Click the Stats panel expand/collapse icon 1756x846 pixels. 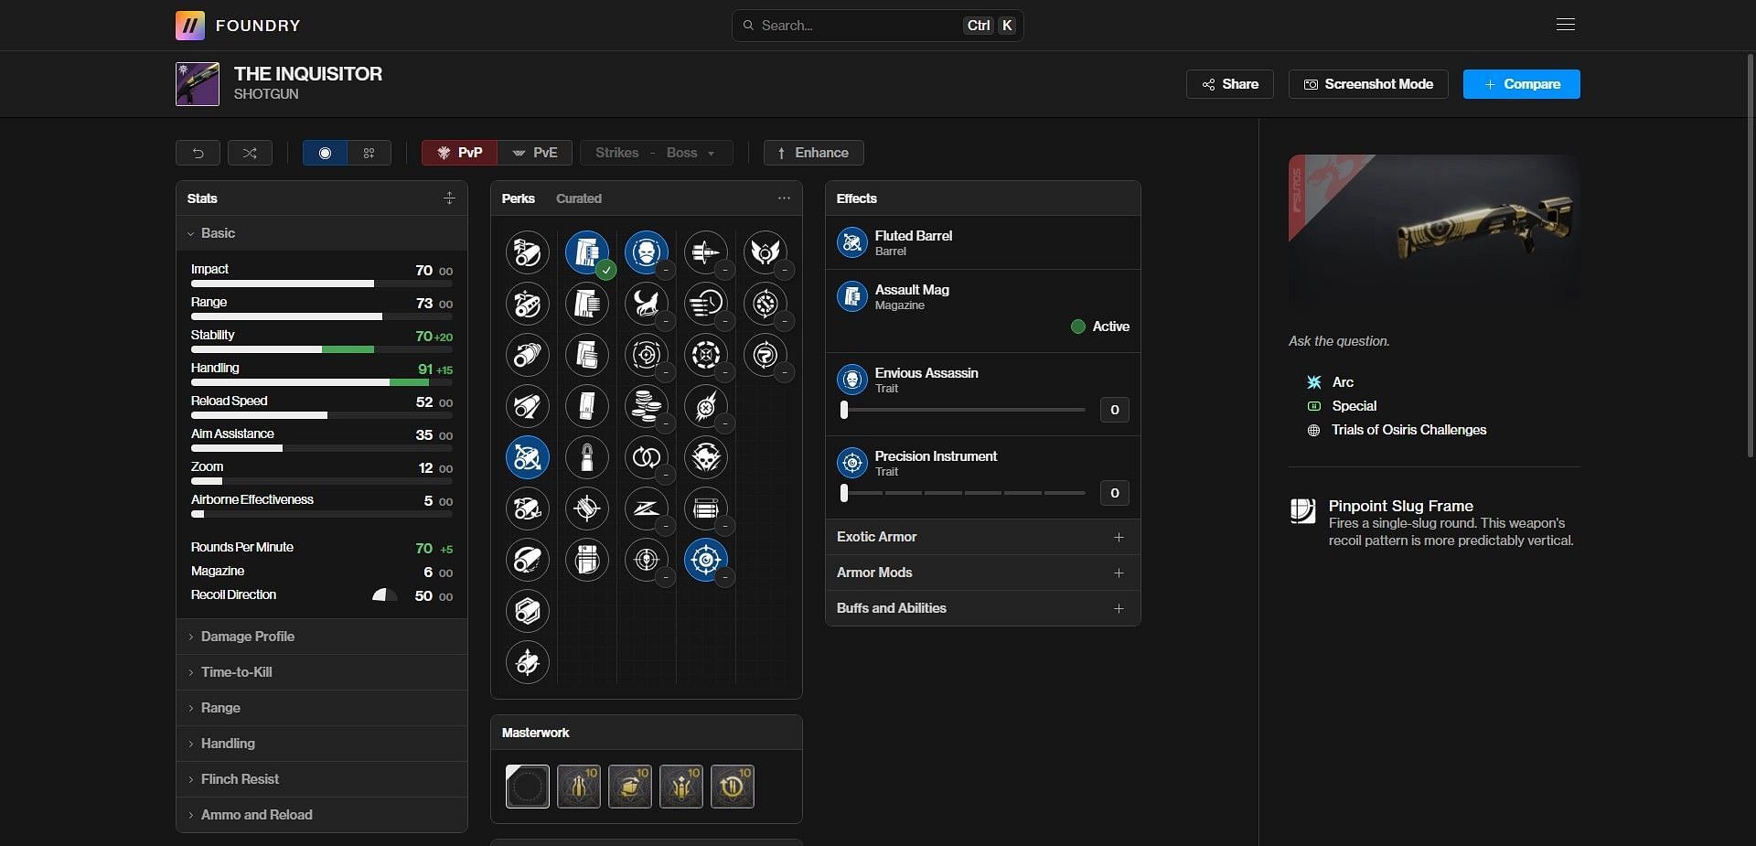[x=449, y=198]
